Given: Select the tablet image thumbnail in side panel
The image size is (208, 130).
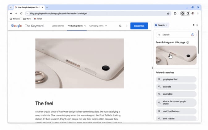Looking at the screenshot, I should (x=176, y=55).
